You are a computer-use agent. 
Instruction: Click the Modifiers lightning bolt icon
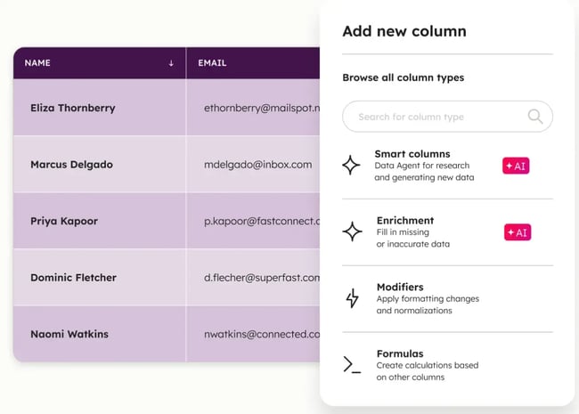[x=352, y=298]
